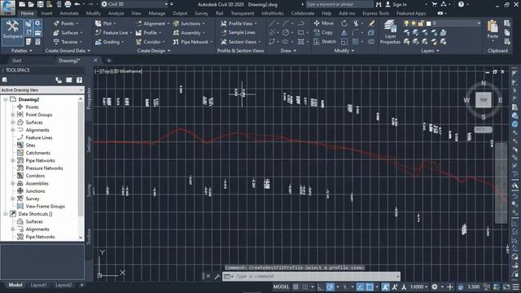Toggle object snap tracking in status bar
The height and width of the screenshot is (293, 521).
pyautogui.click(x=360, y=286)
